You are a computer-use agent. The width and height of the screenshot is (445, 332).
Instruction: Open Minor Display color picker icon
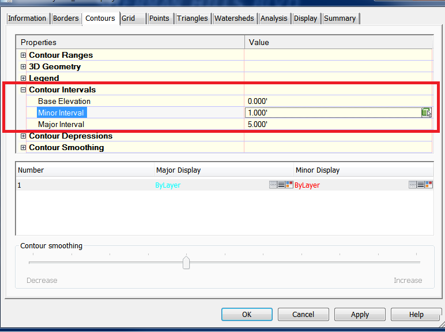coord(429,185)
